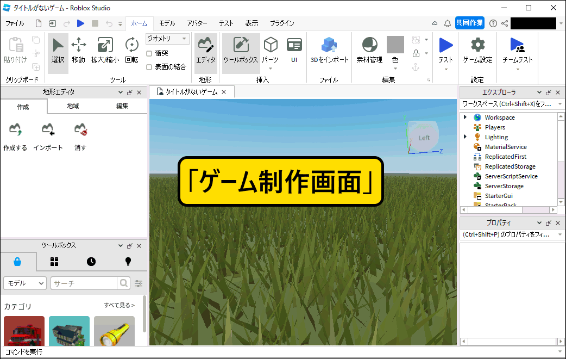Pick the 回転 (Rotate) tool
Image resolution: width=566 pixels, height=359 pixels.
click(132, 51)
